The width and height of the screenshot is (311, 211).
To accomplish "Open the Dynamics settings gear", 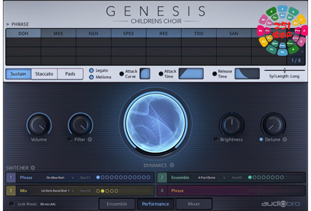I will (x=171, y=165).
